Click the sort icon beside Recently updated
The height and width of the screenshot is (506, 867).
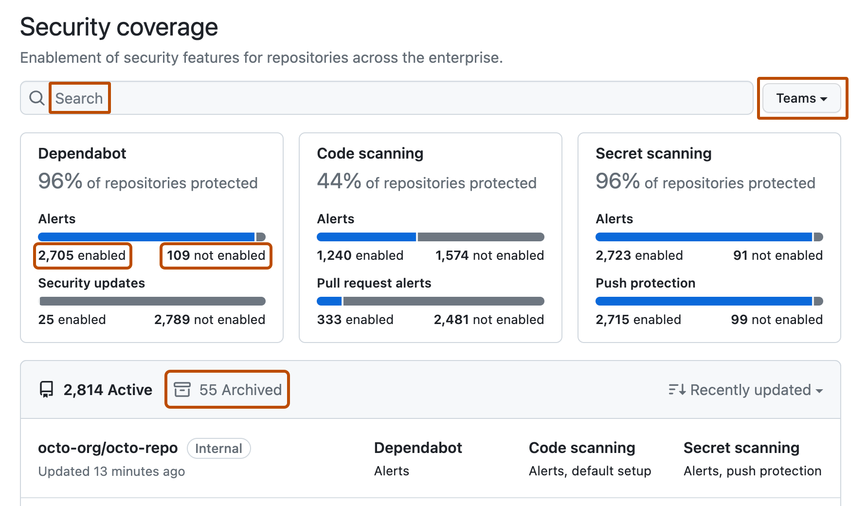pos(677,390)
